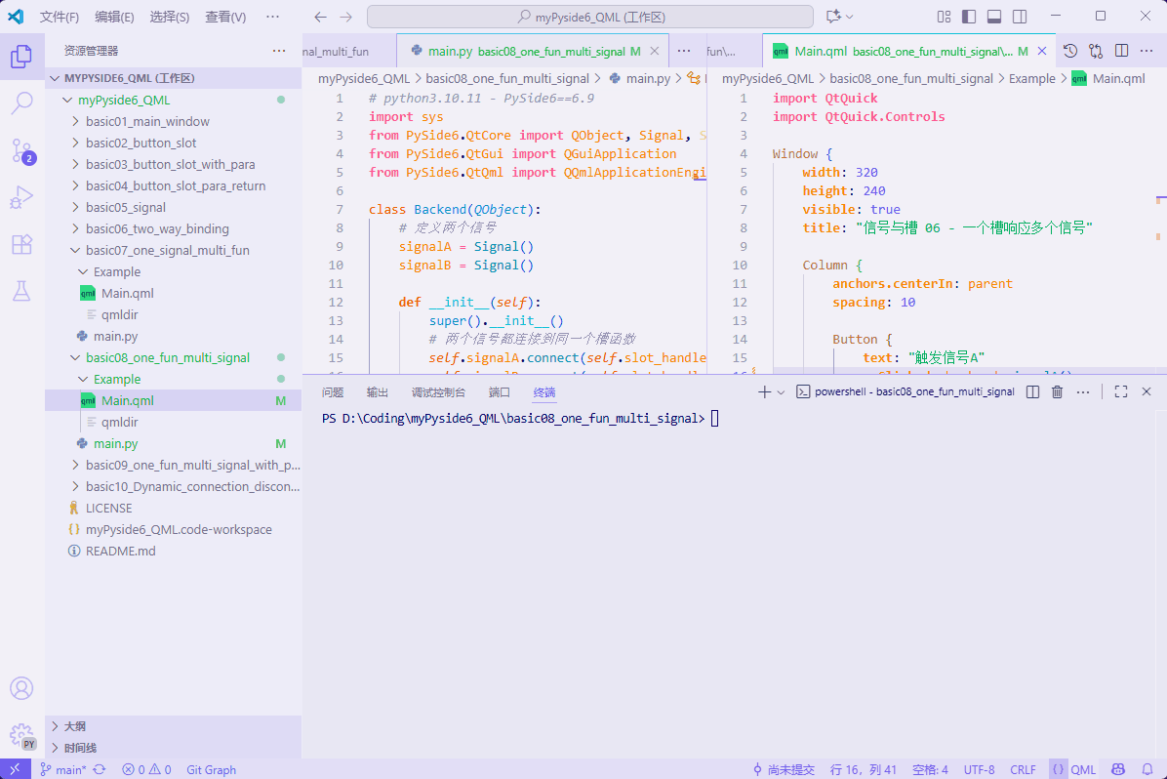Open the Run and Debug view
The width and height of the screenshot is (1167, 779).
21,197
